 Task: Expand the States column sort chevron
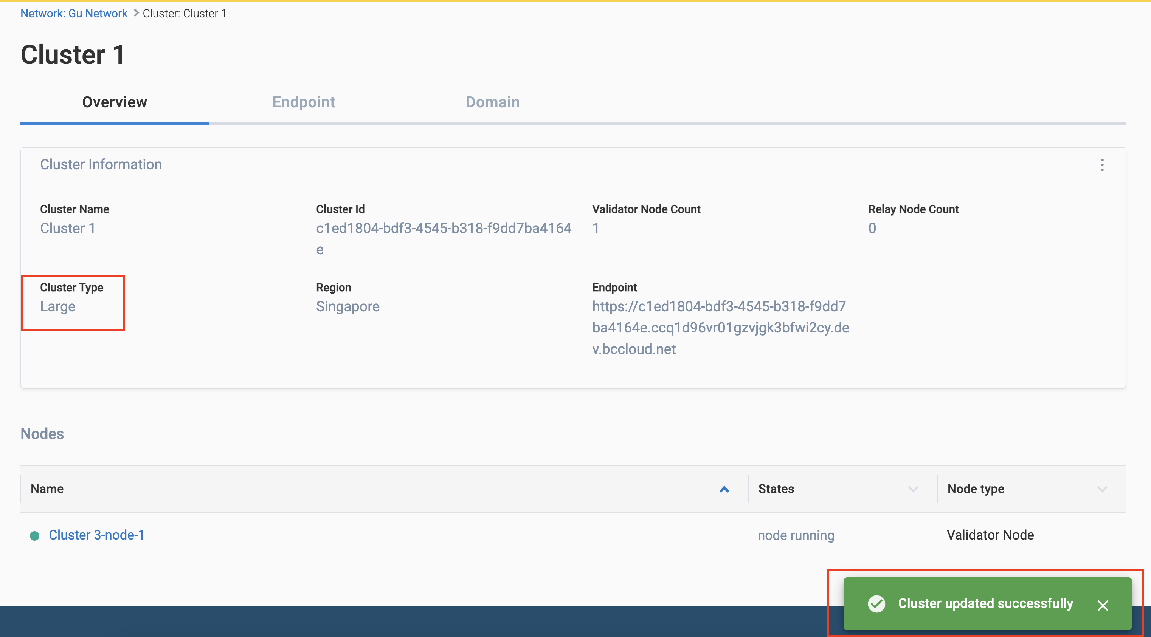point(913,489)
